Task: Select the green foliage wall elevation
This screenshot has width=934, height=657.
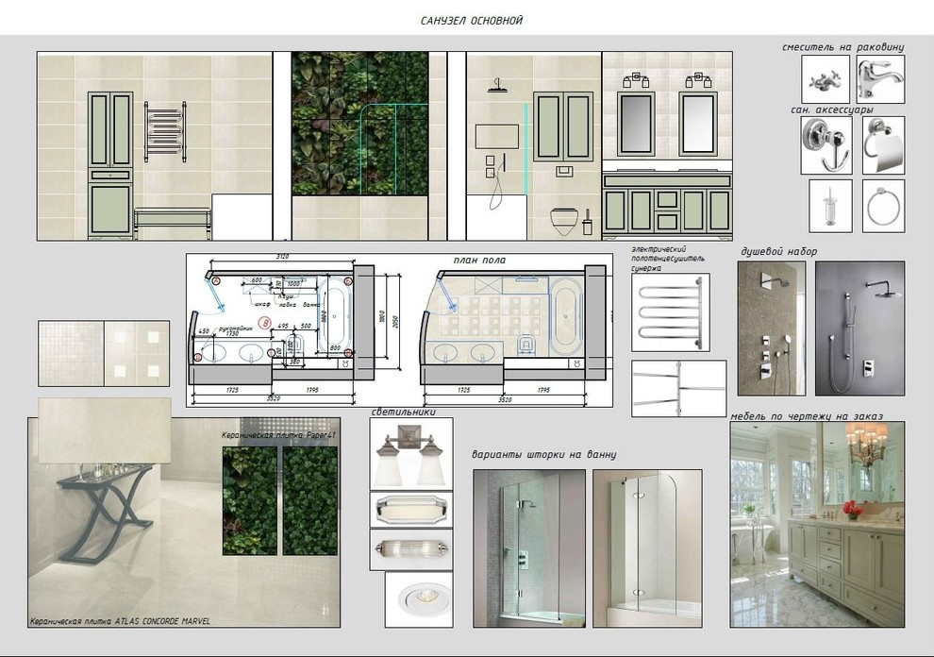Action: tap(359, 124)
